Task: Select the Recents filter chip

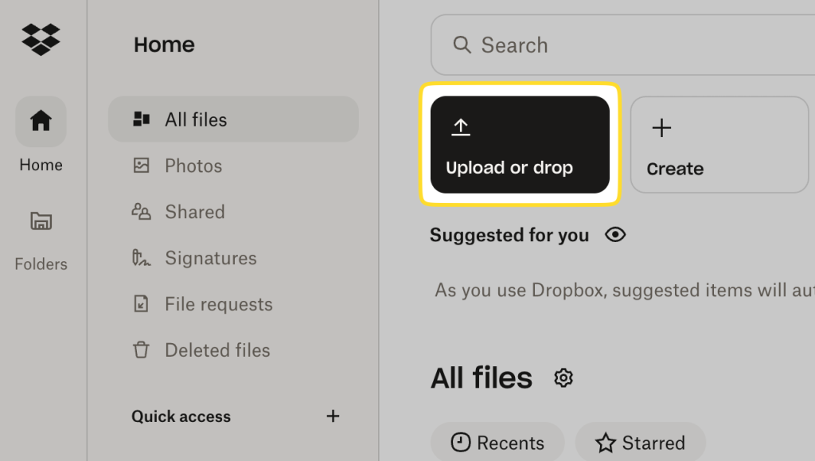Action: 497,442
